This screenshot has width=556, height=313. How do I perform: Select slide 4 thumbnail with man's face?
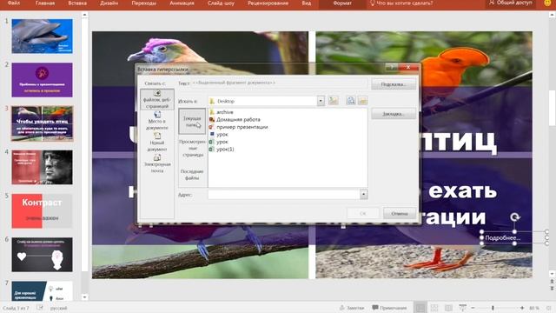tap(42, 167)
